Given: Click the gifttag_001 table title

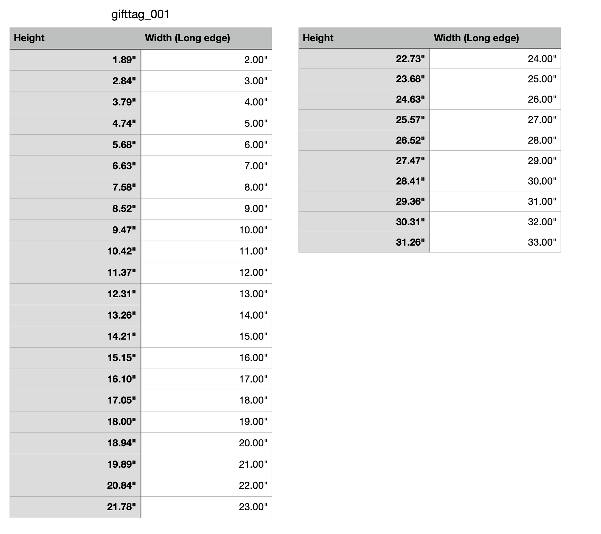Looking at the screenshot, I should [140, 15].
